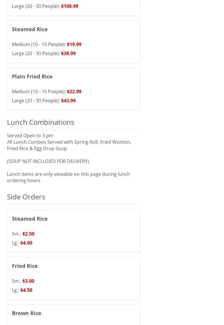This screenshot has height=325, width=224.
Task: Open the Brown Rice side order
Action: point(26,313)
